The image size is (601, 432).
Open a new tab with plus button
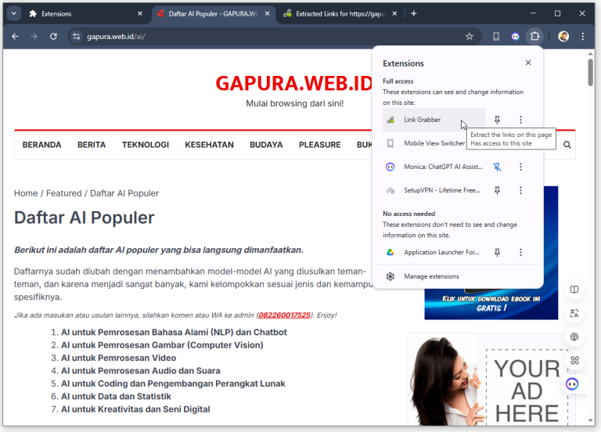click(413, 14)
